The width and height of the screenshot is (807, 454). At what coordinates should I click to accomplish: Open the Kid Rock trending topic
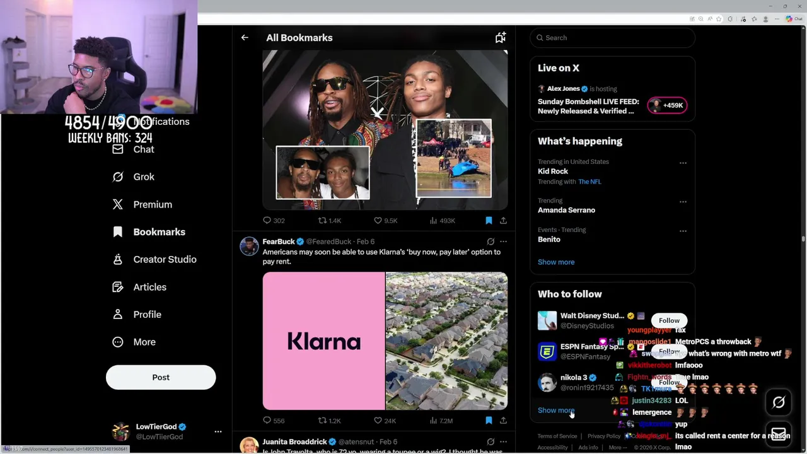pyautogui.click(x=553, y=172)
